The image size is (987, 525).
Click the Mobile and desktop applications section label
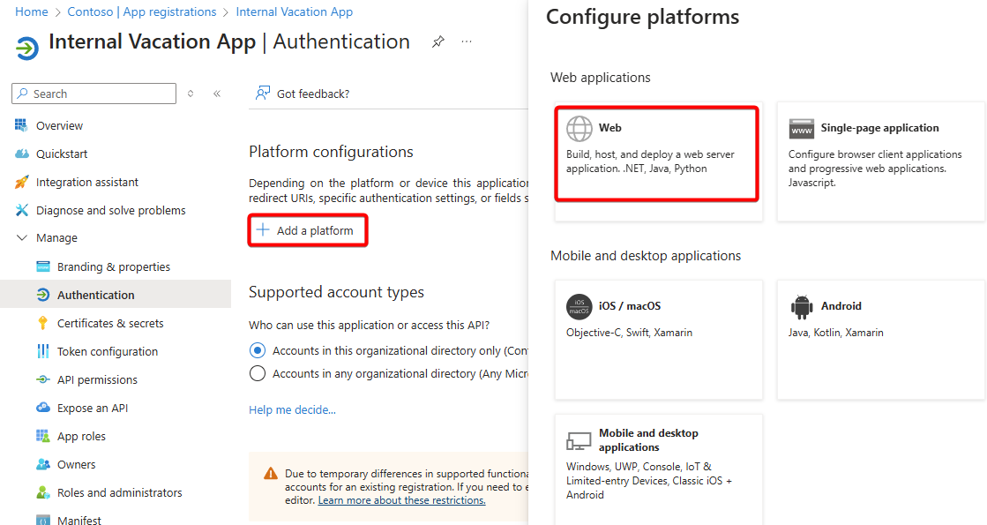[646, 256]
